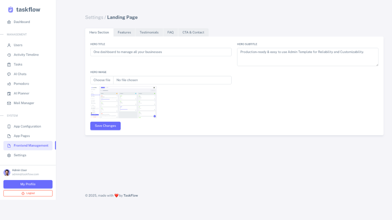
Task: Click the Pomodoro timer icon
Action: tap(9, 84)
